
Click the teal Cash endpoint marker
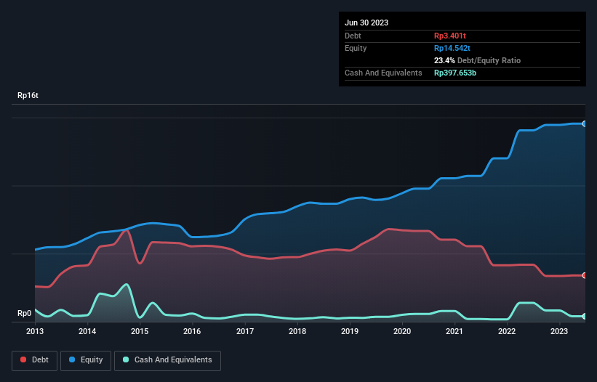click(585, 316)
